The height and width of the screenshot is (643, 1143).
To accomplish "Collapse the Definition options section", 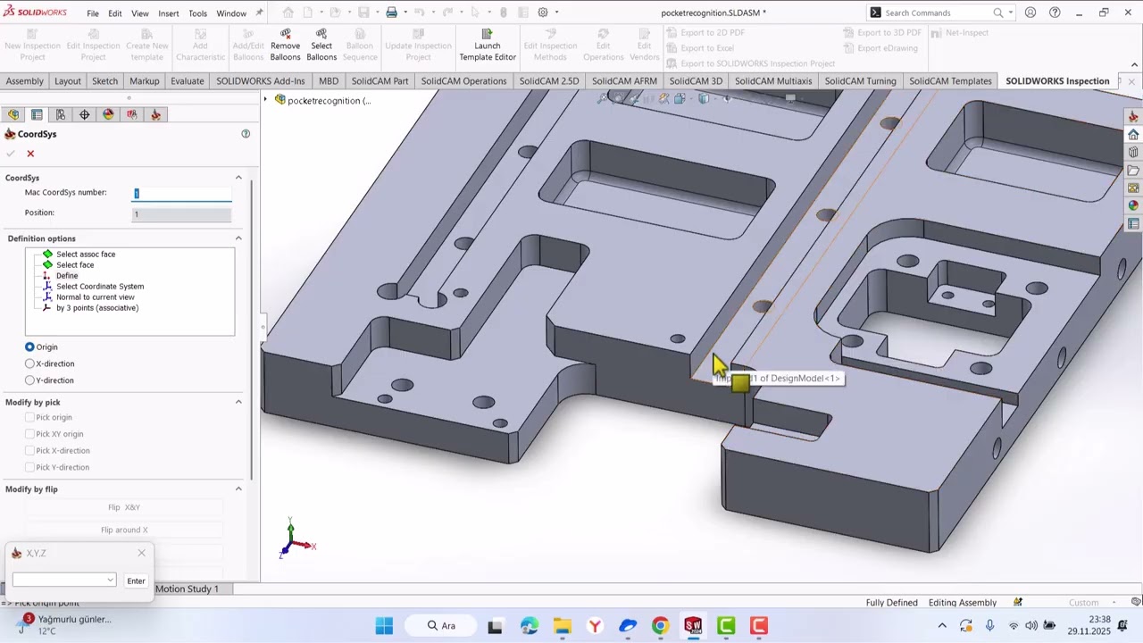I will (238, 238).
